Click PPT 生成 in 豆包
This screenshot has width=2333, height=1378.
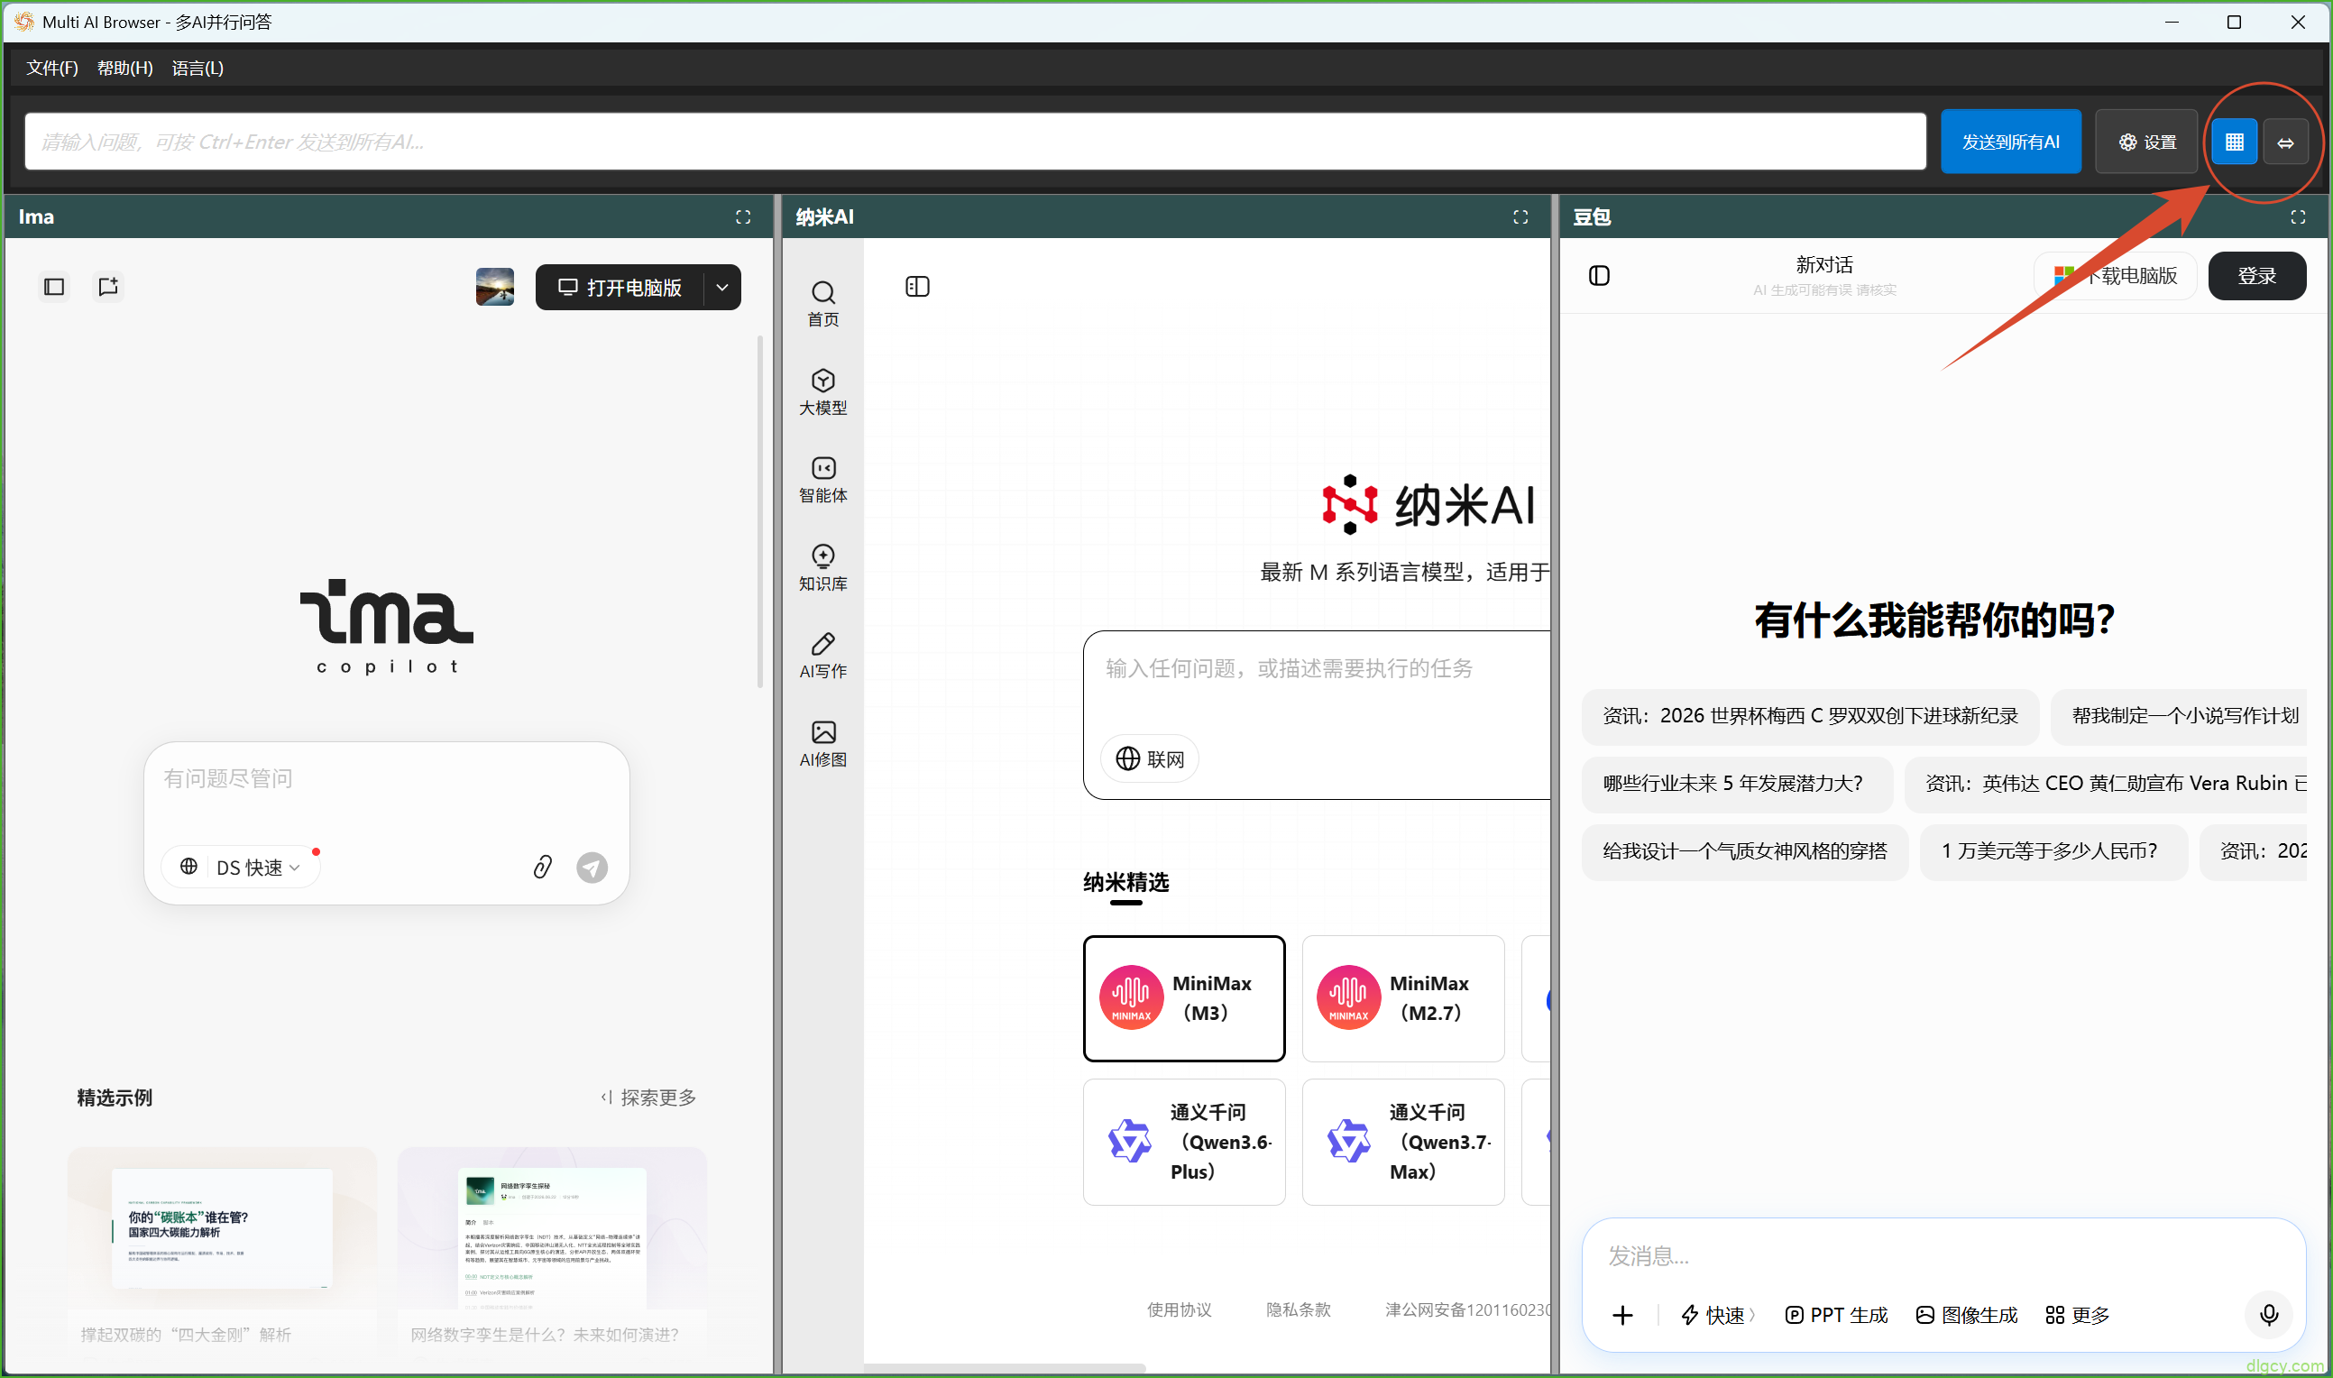[x=1835, y=1315]
